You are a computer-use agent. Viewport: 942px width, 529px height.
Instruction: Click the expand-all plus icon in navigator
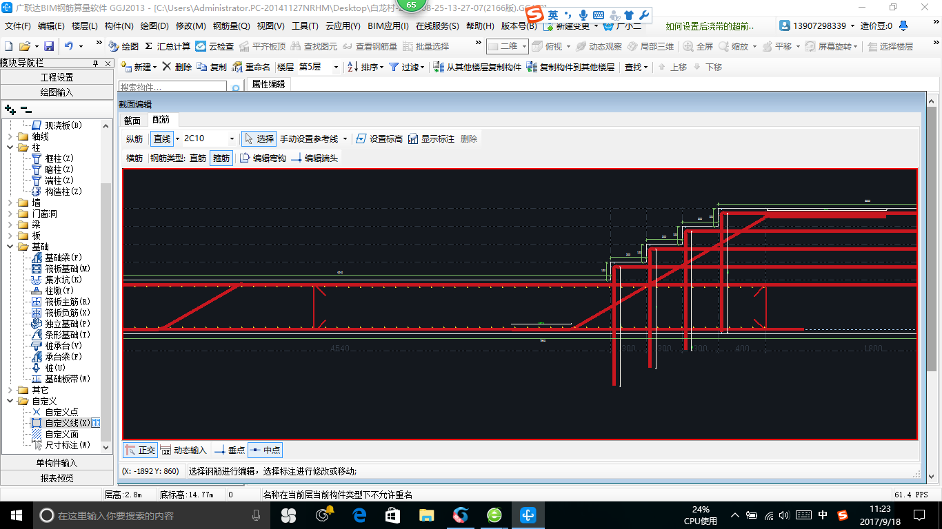coord(10,109)
